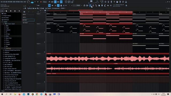Image resolution: width=171 pixels, height=96 pixels.
Task: Click the download content library icon
Action: 126,2
